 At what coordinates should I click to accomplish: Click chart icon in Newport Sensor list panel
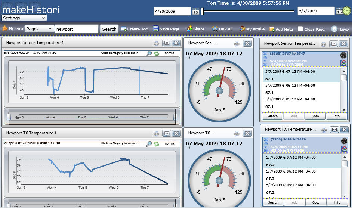pos(343,63)
